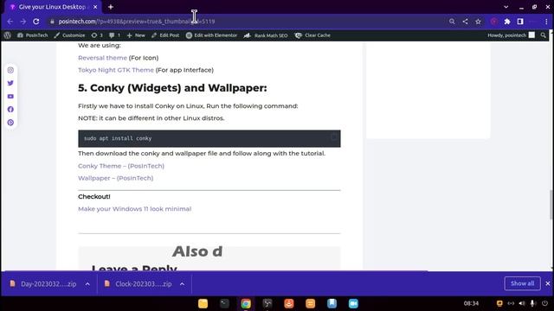Download Conky Theme – (PosInTech) link
This screenshot has height=311, width=554.
(x=121, y=166)
